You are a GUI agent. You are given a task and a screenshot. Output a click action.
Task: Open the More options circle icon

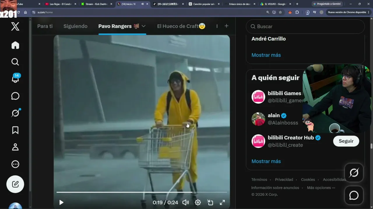pyautogui.click(x=15, y=164)
